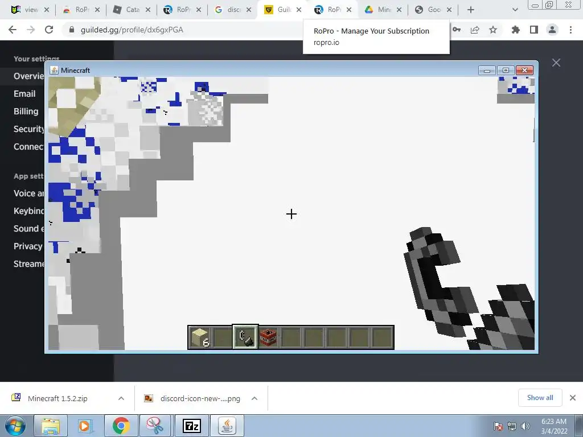The image size is (583, 437).
Task: Click the Action Center flag icon
Action: (x=498, y=426)
